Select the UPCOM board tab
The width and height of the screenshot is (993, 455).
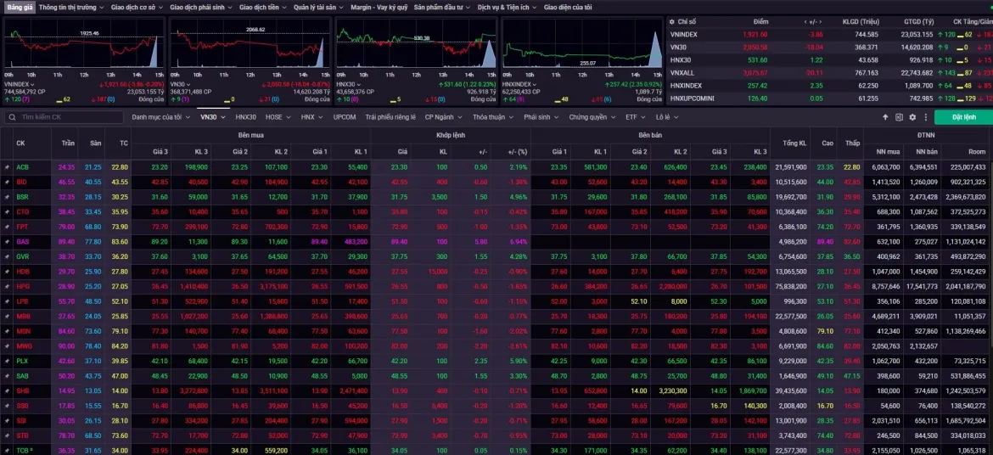(345, 117)
